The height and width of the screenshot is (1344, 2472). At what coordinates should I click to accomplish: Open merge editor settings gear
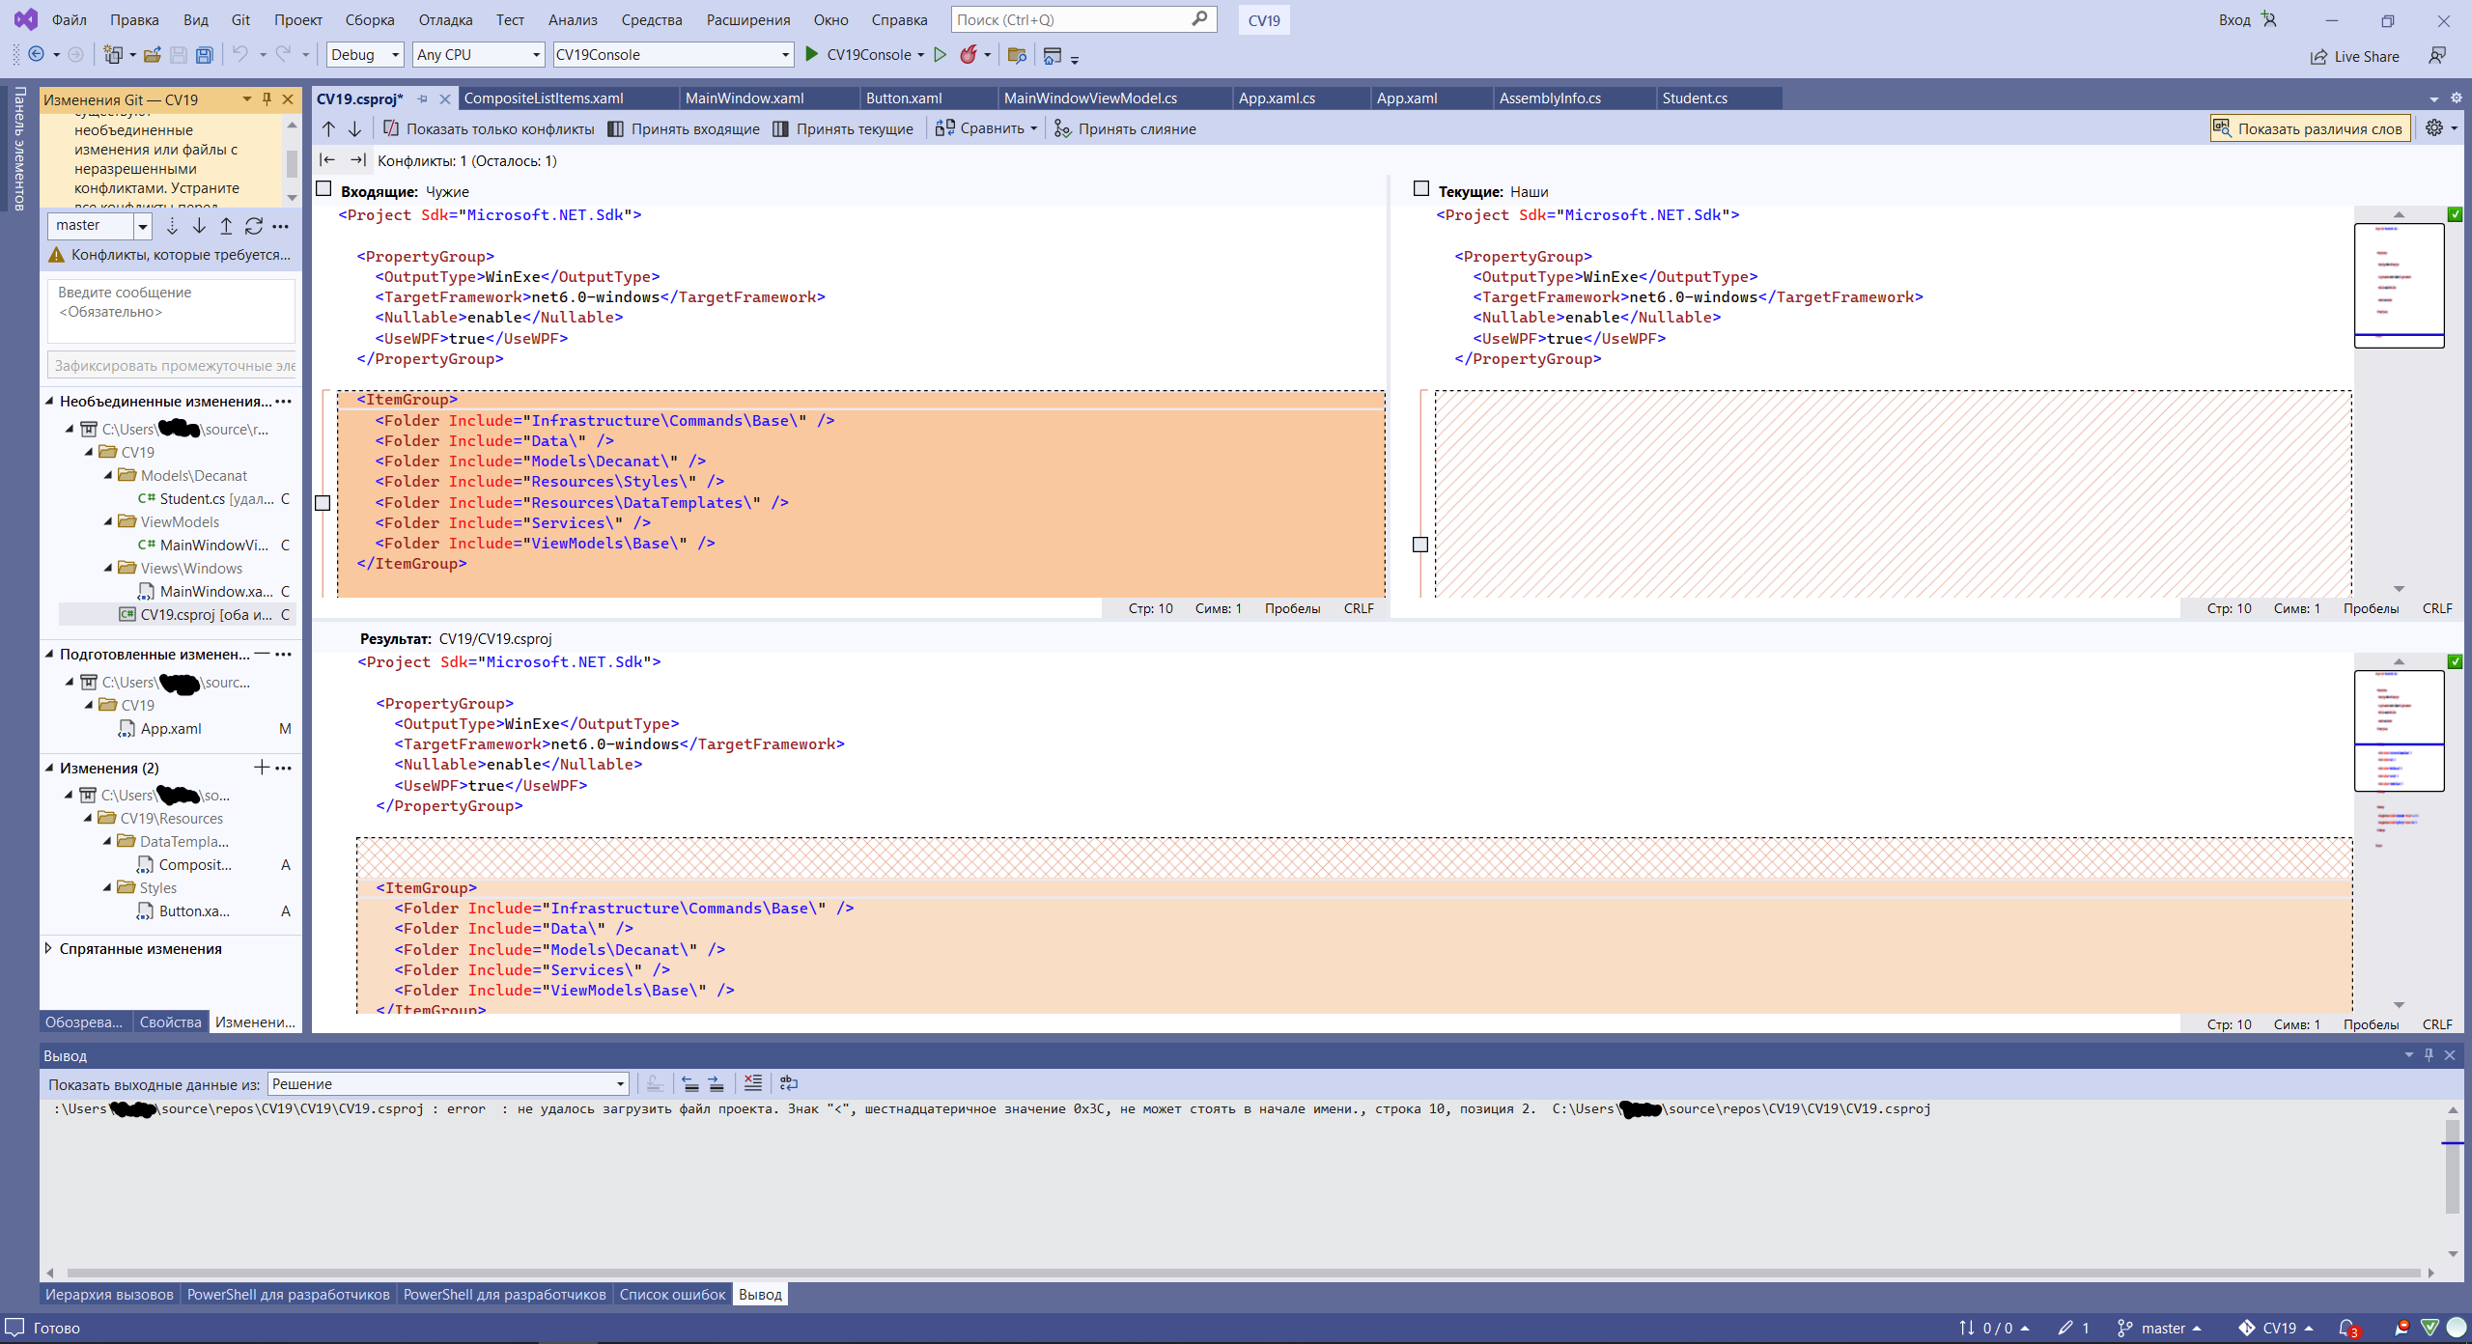2433,128
